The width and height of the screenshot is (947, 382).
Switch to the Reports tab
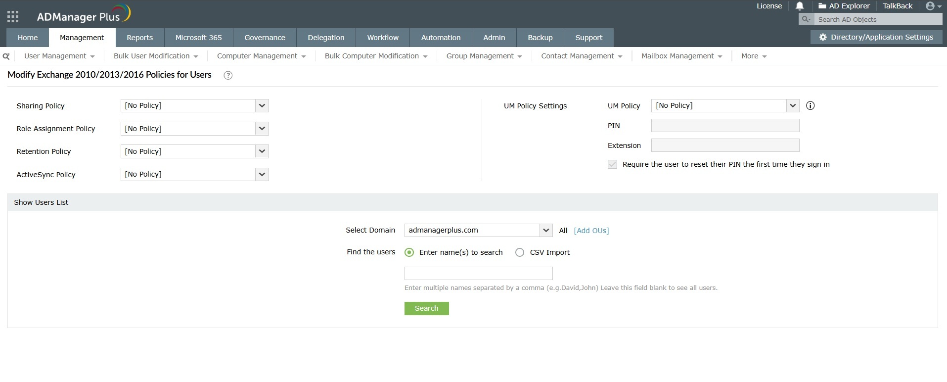click(x=140, y=38)
